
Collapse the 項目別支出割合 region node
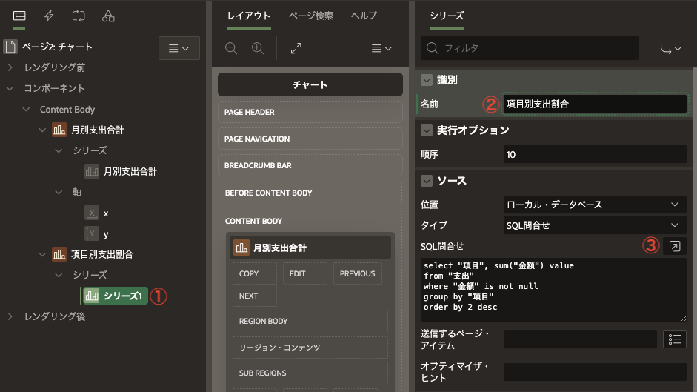tap(42, 254)
